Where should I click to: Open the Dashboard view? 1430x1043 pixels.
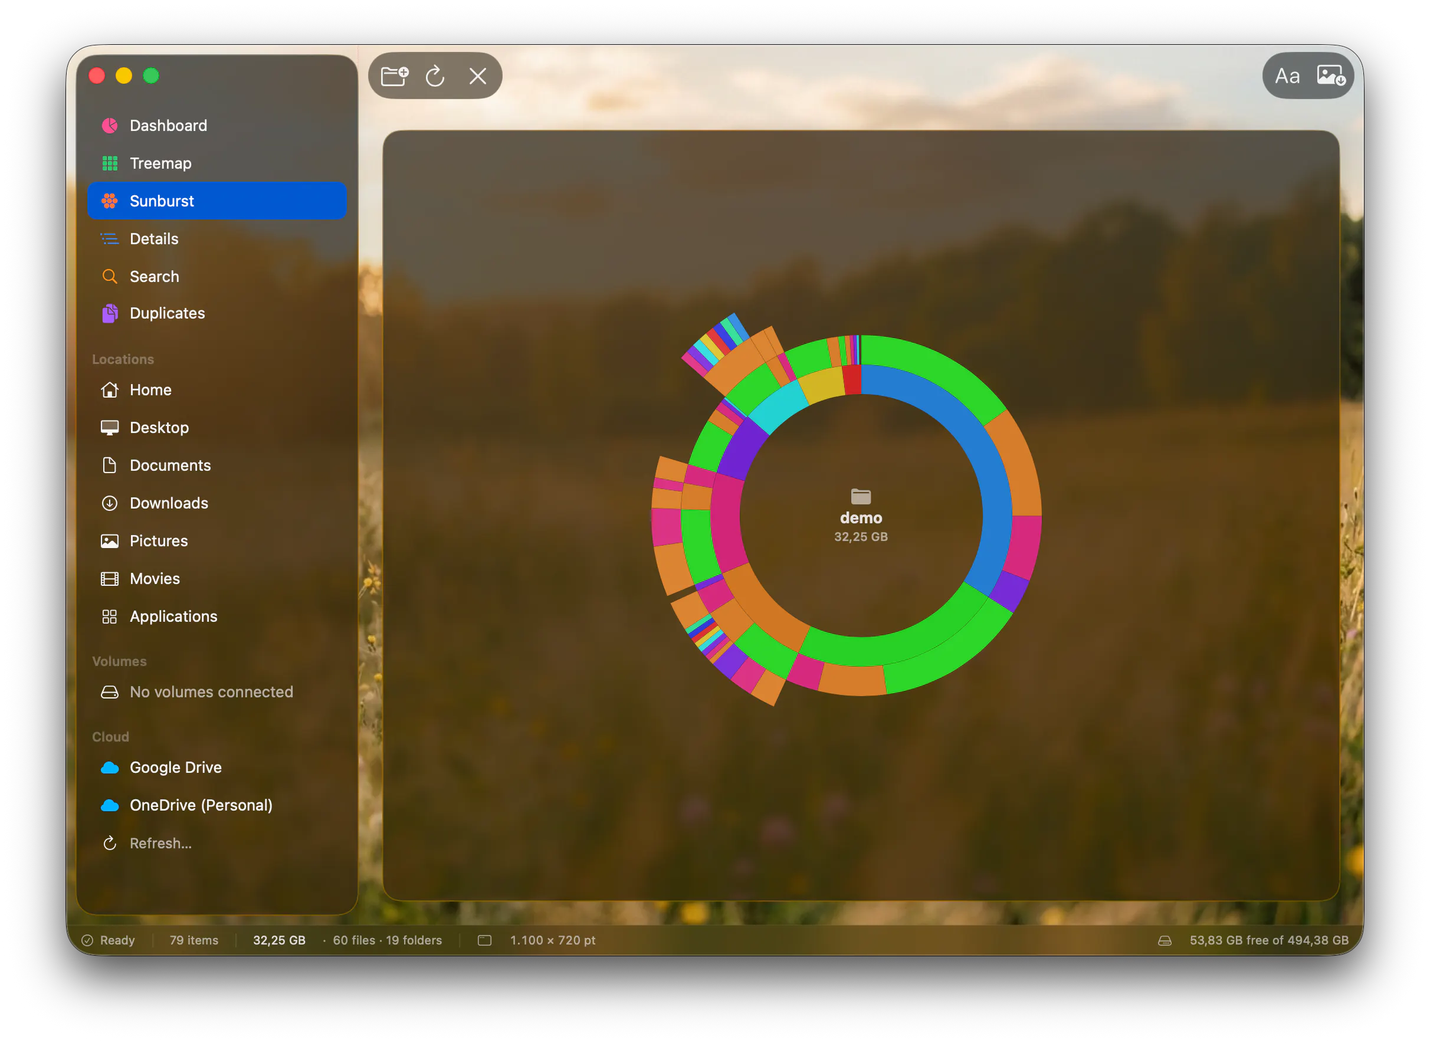(x=217, y=126)
